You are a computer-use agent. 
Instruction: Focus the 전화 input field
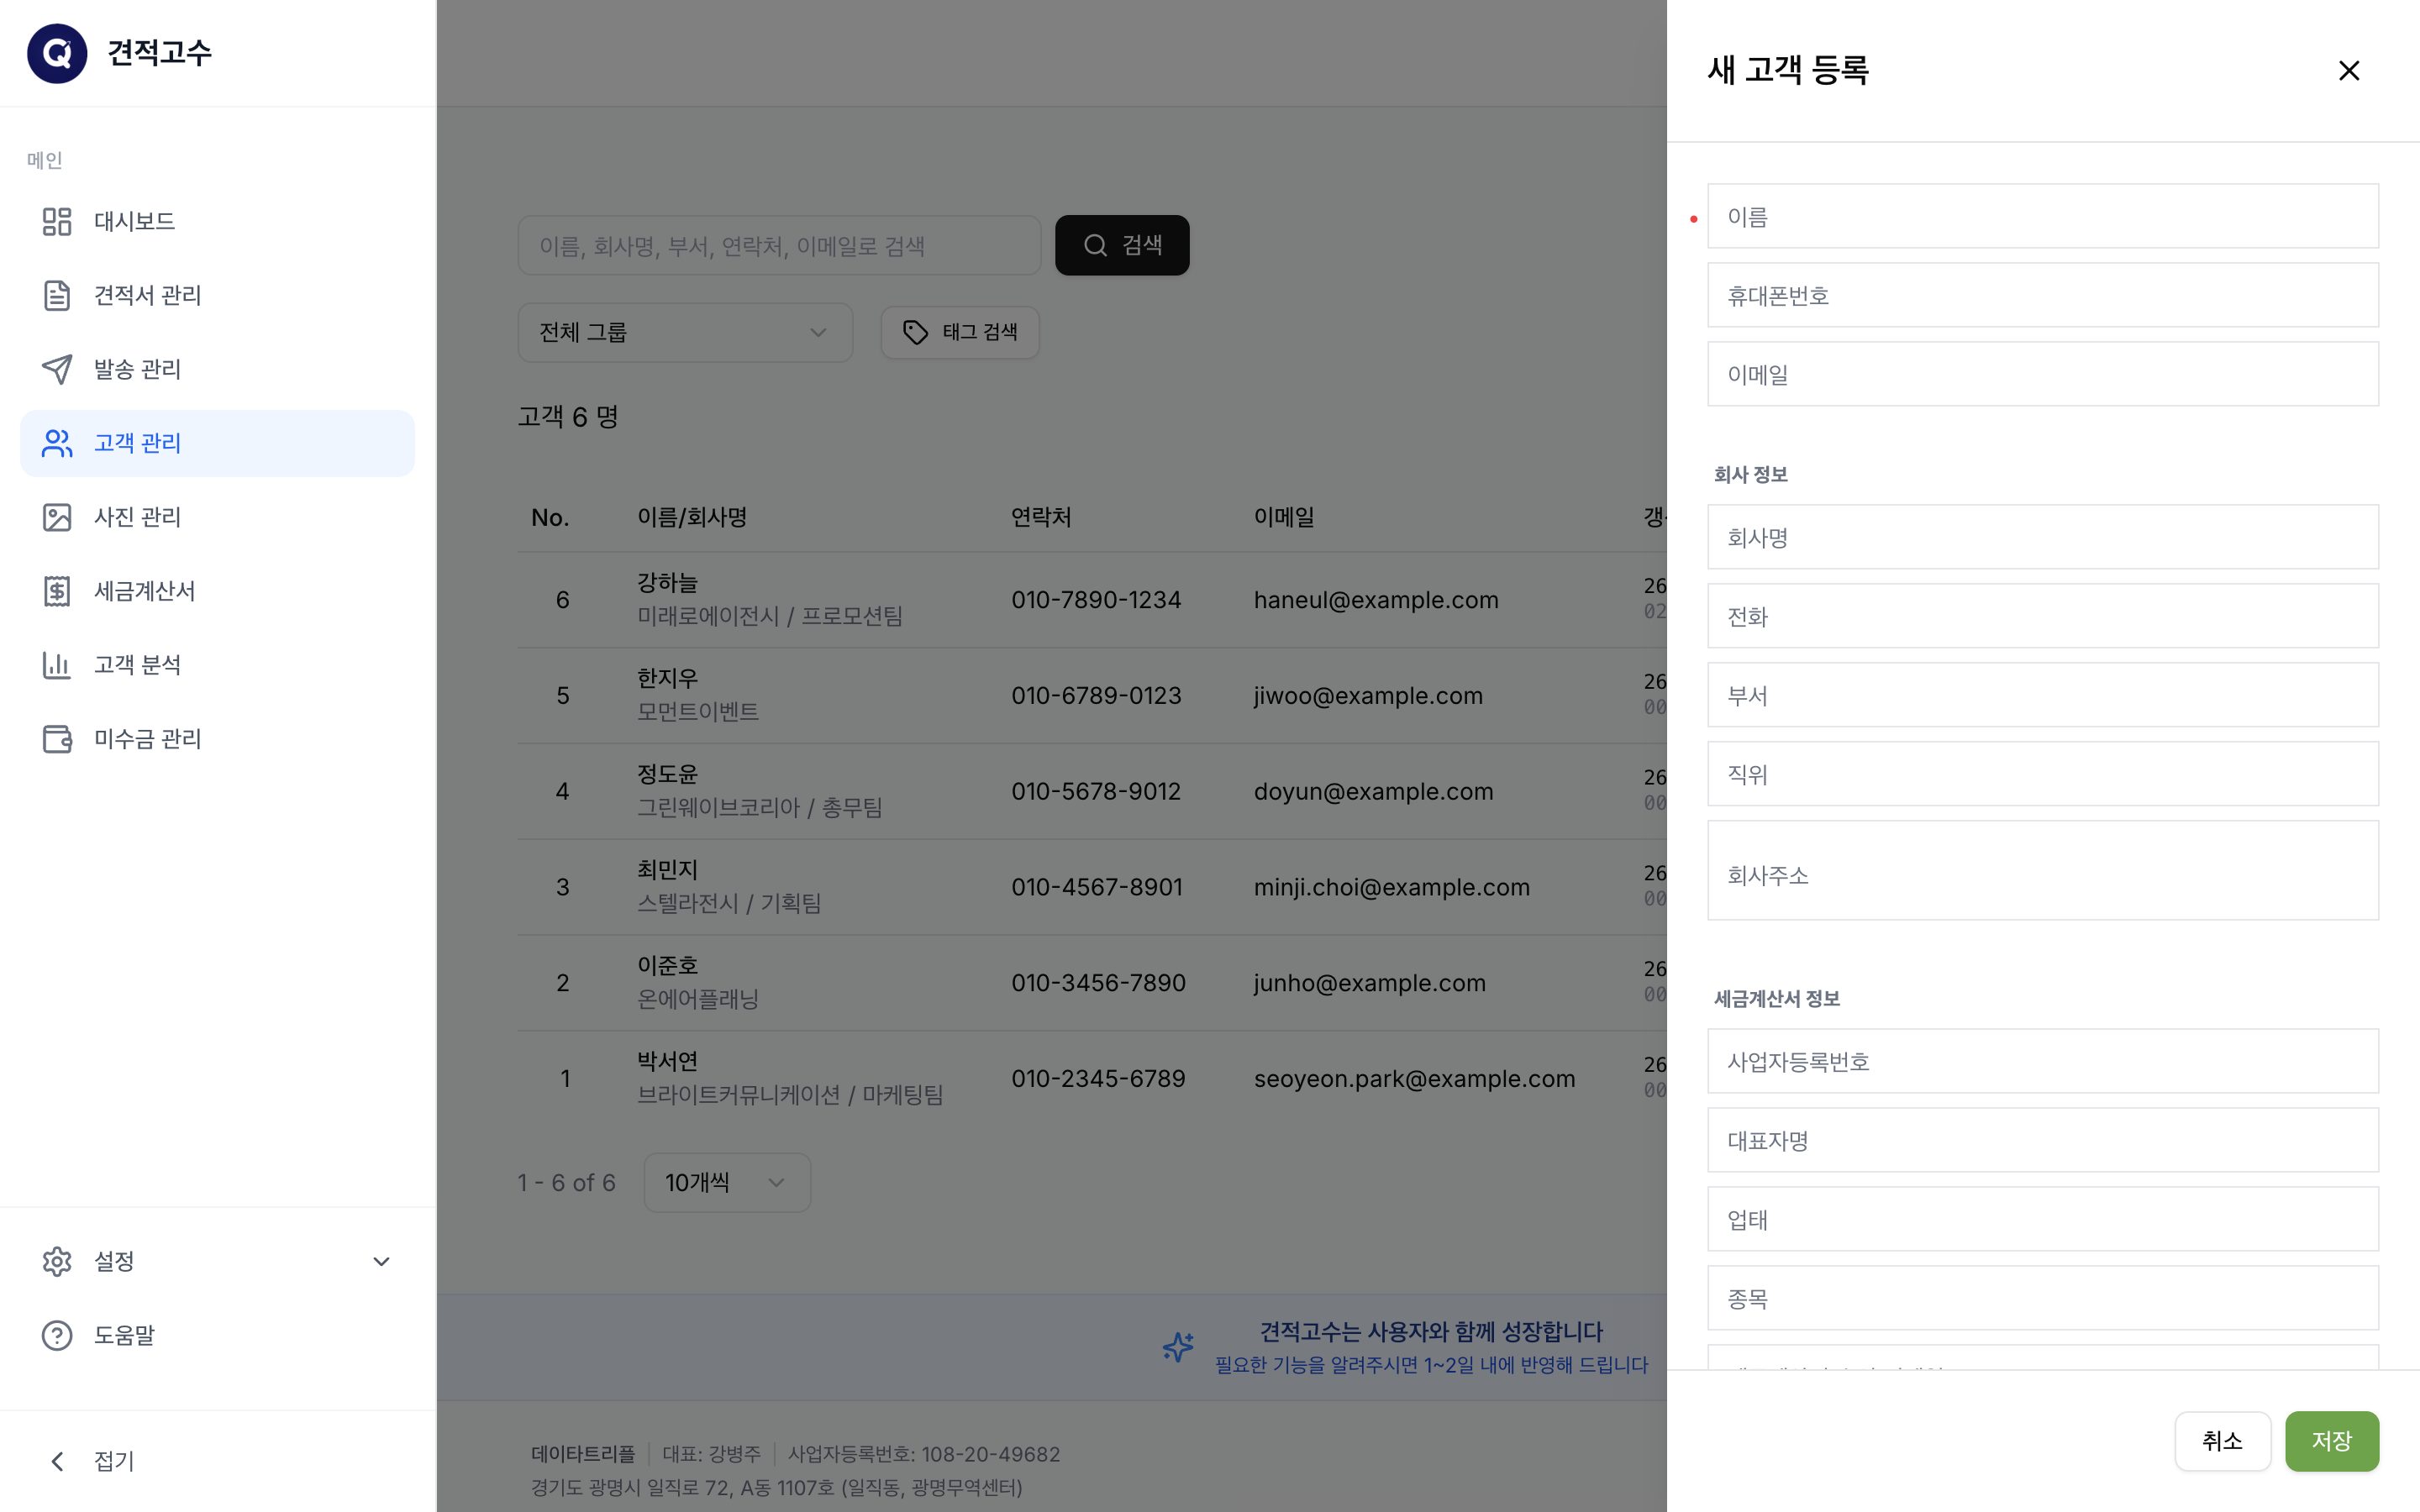tap(2043, 616)
